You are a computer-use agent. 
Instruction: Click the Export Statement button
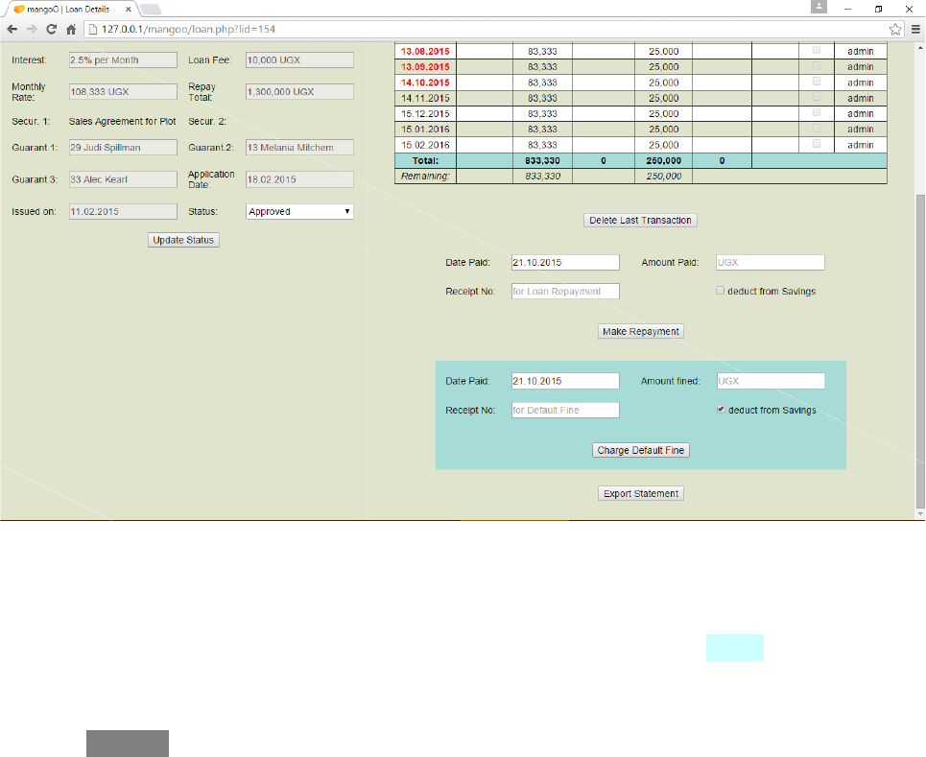click(641, 494)
